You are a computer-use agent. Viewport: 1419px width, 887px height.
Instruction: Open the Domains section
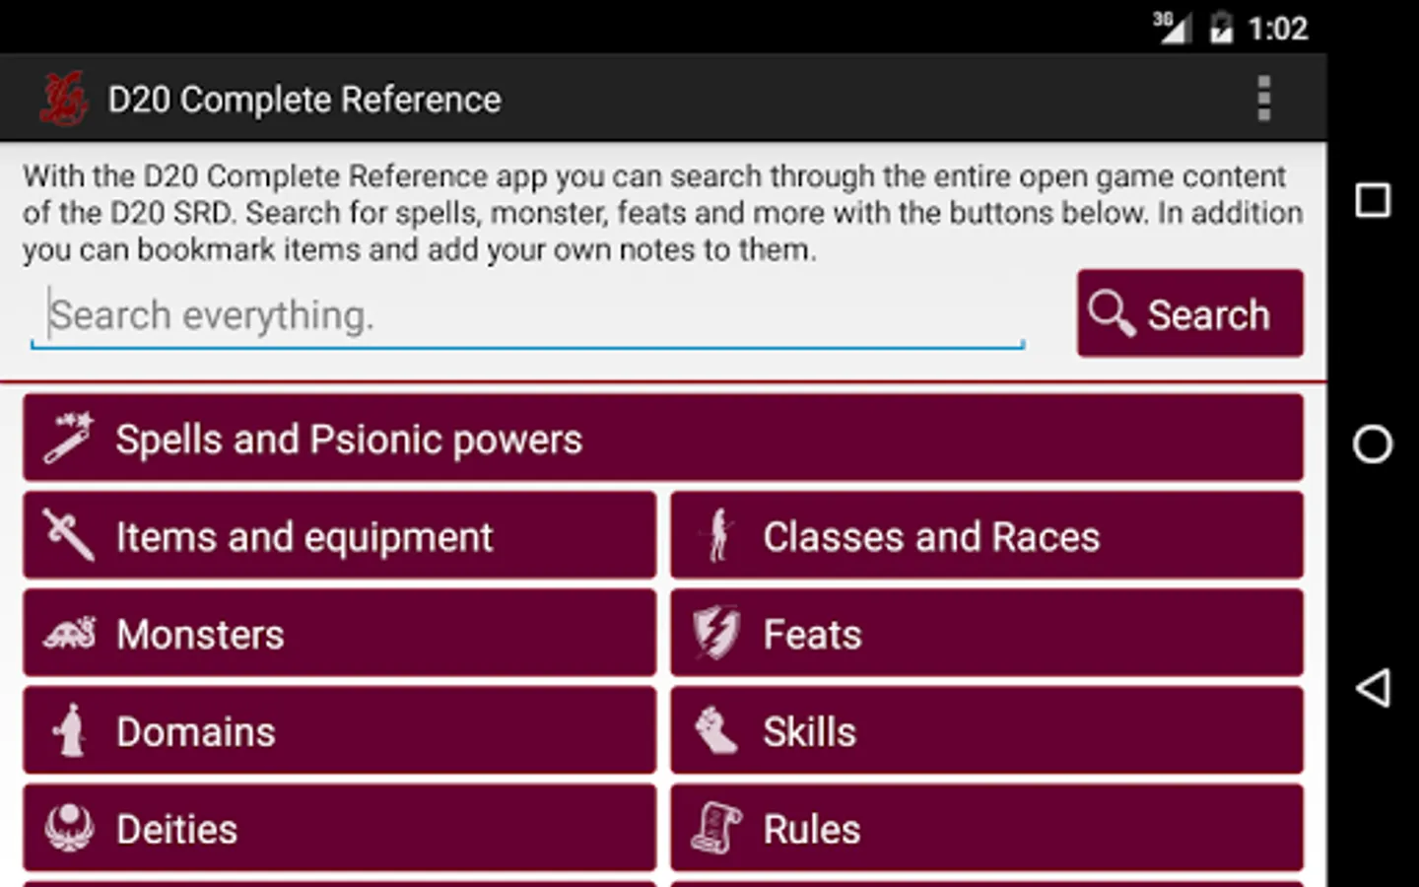[339, 730]
